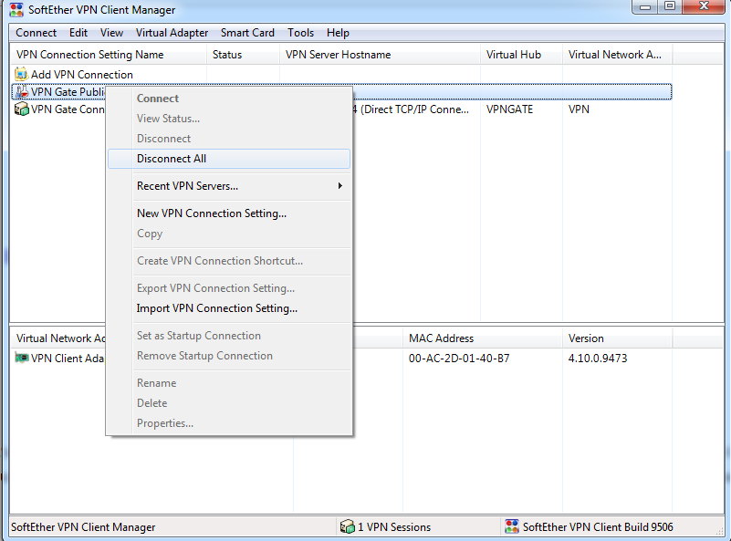This screenshot has height=541, width=731.
Task: Click Export VPN Connection Setting entry
Action: (x=229, y=288)
